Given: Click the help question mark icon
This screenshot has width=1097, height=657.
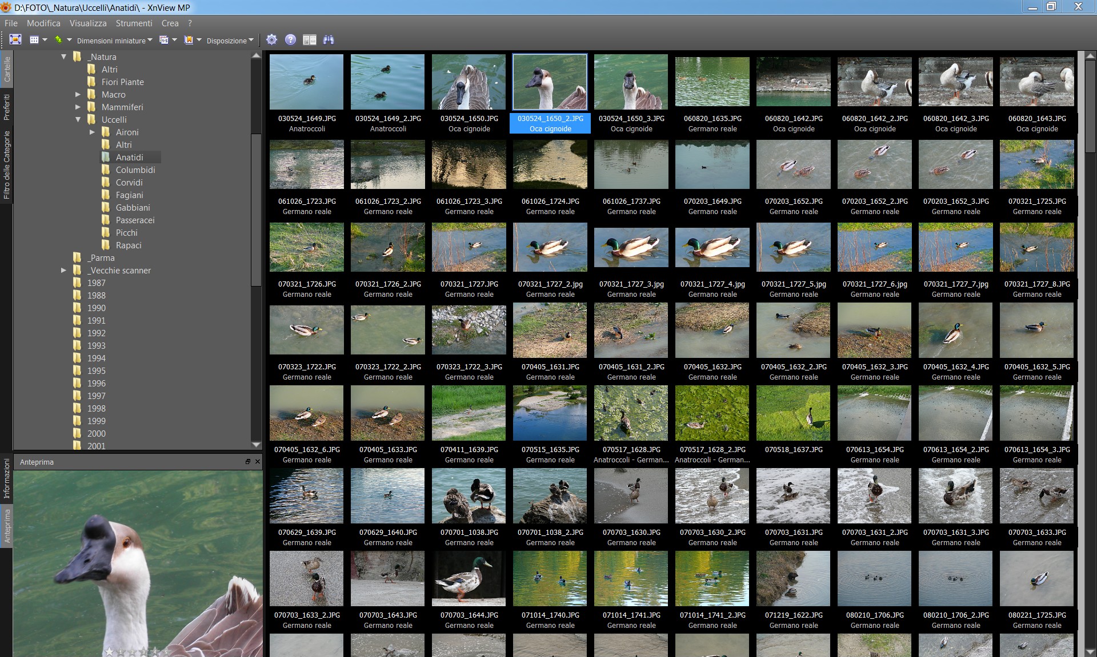Looking at the screenshot, I should click(x=291, y=39).
